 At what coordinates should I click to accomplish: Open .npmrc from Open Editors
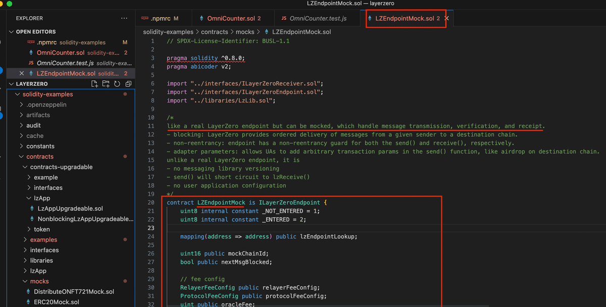pyautogui.click(x=71, y=42)
